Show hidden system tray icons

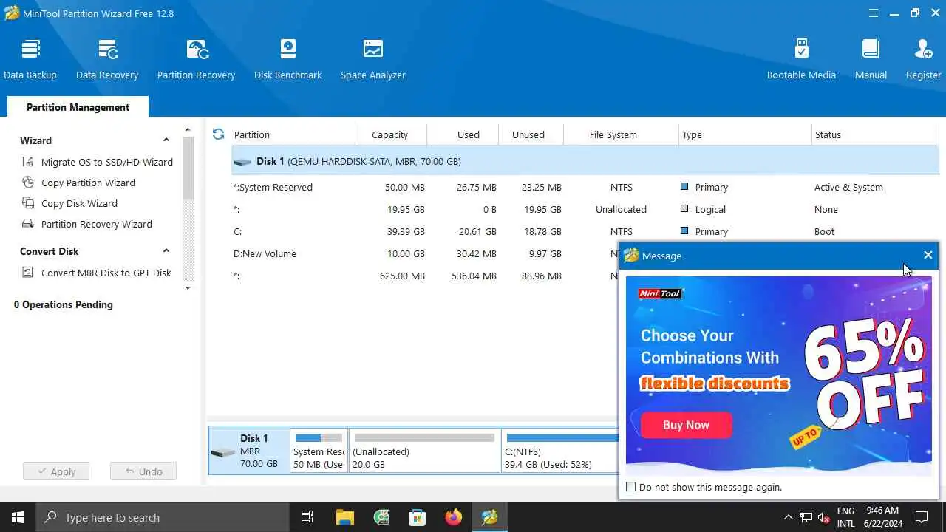click(x=788, y=517)
